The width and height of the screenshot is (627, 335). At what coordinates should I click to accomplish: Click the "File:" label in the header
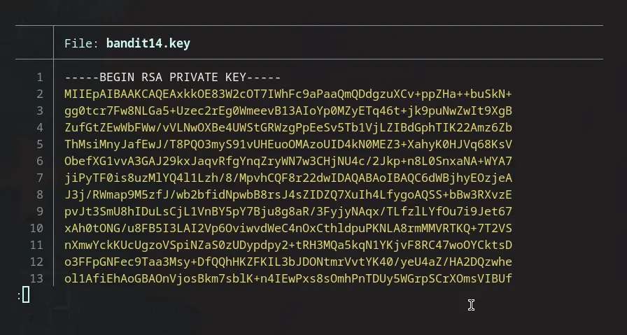(82, 43)
